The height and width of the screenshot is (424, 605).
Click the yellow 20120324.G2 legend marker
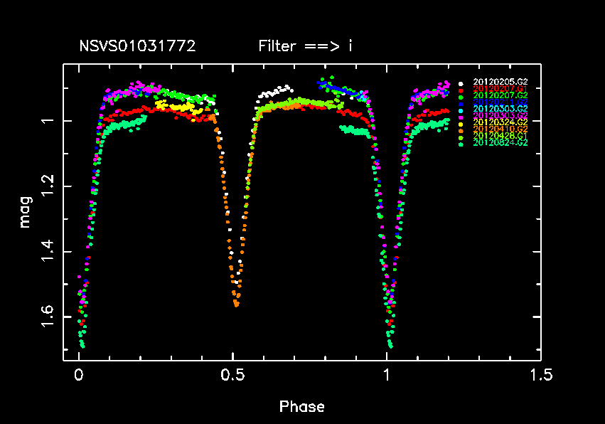click(x=461, y=123)
